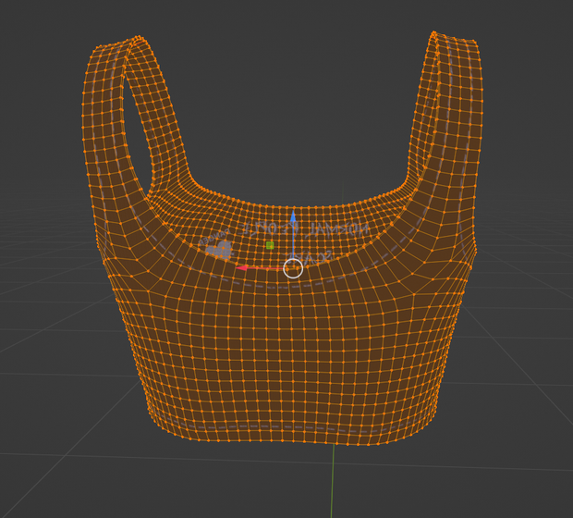Click the green Y-axis line below the top
The height and width of the screenshot is (518, 573).
click(332, 481)
